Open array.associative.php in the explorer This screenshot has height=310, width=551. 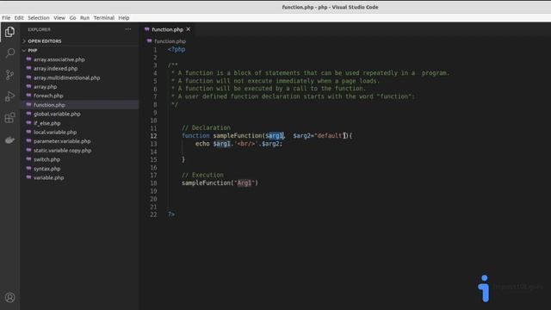(59, 59)
